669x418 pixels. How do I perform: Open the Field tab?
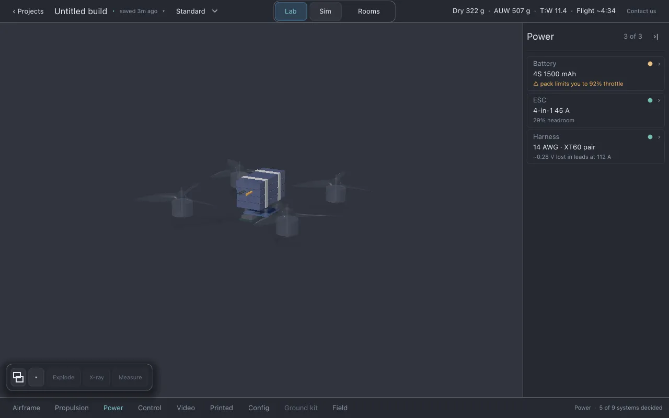point(340,408)
